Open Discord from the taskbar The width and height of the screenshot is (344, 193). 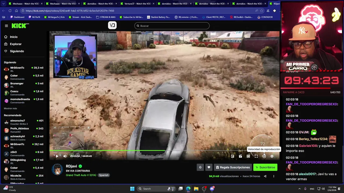click(x=212, y=189)
